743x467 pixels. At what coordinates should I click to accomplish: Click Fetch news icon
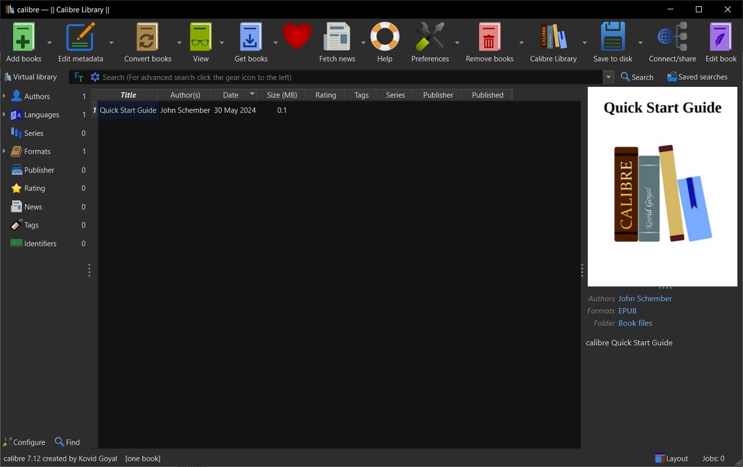pyautogui.click(x=337, y=37)
